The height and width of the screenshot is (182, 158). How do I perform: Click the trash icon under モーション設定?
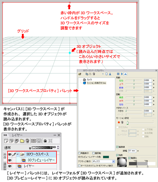[122, 122]
